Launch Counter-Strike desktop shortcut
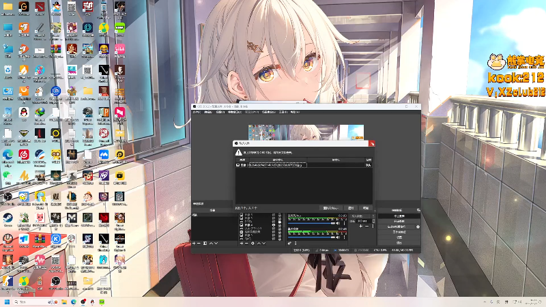The image size is (546, 307). tap(8, 282)
